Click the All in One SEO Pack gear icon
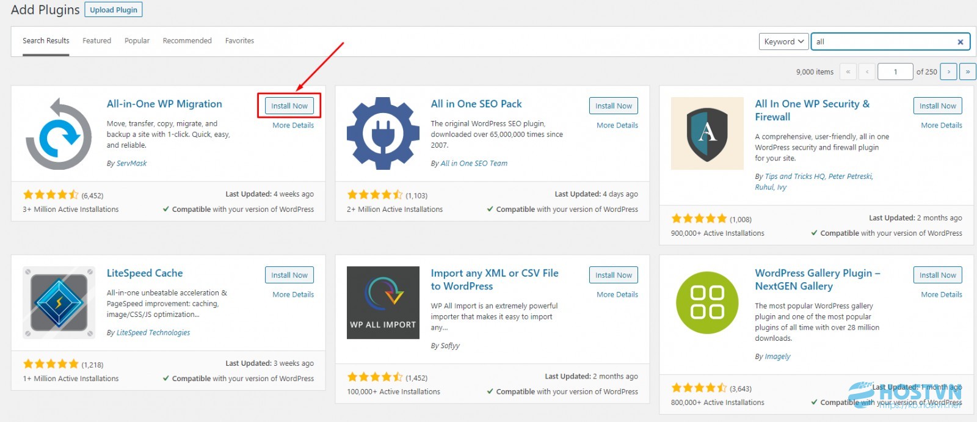This screenshot has height=422, width=977. click(383, 134)
